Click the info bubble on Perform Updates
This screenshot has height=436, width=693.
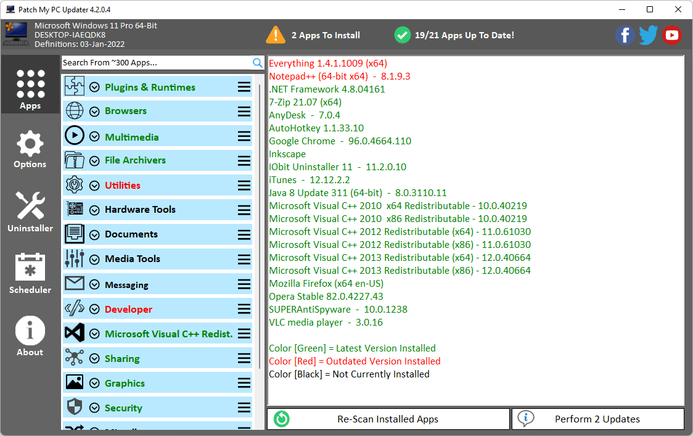(x=525, y=418)
